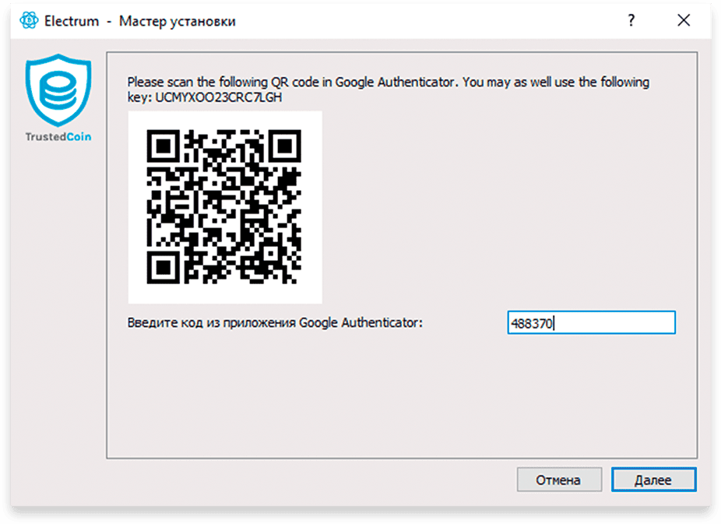
Task: Click the Отмена button
Action: click(559, 480)
